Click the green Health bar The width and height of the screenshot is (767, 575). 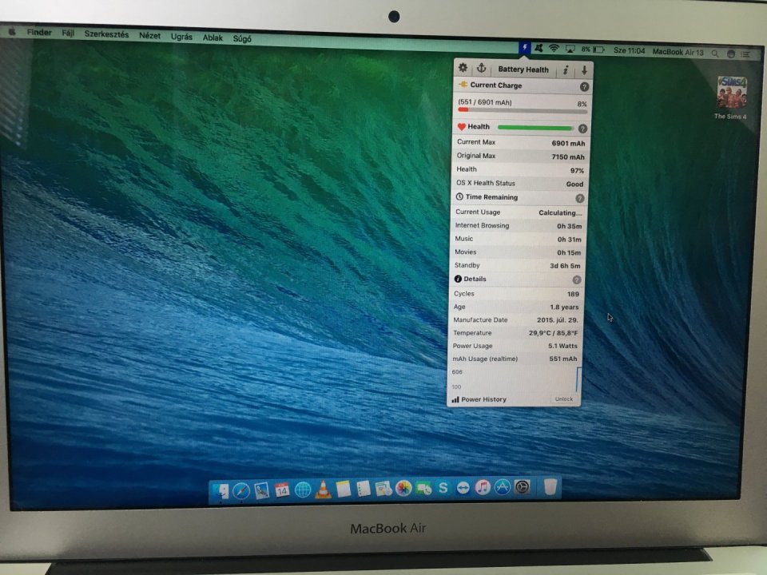535,128
